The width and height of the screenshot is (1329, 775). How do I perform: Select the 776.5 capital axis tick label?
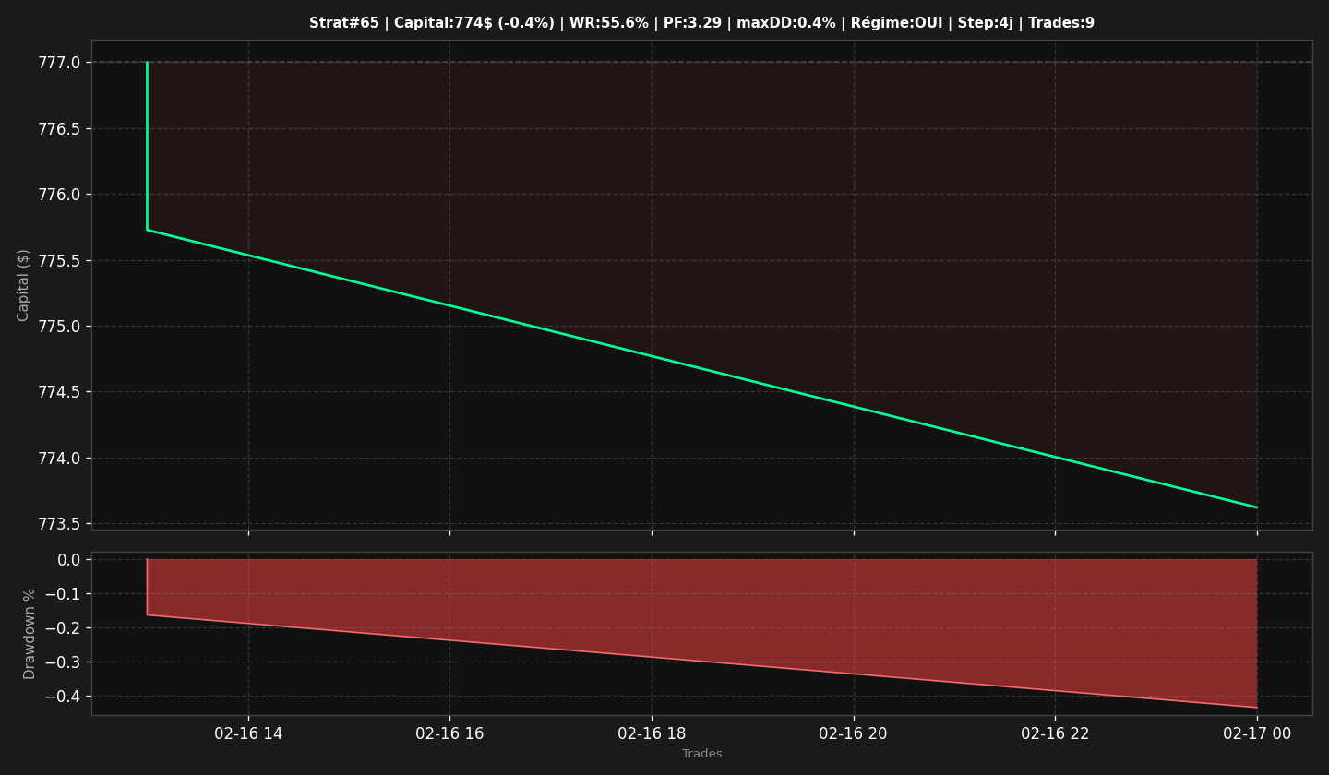click(x=59, y=128)
